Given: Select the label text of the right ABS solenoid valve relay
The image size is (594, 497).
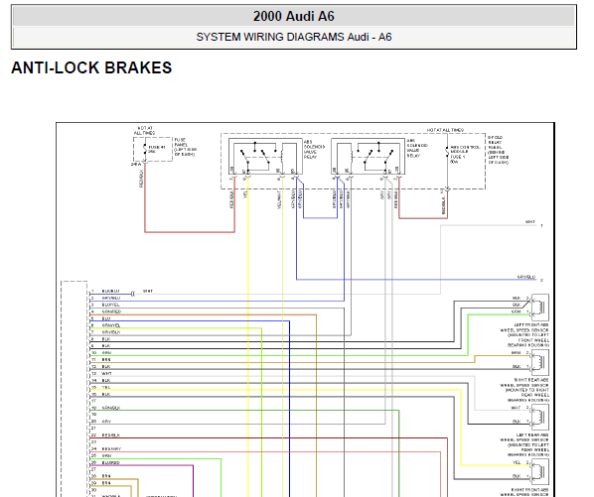Looking at the screenshot, I should click(417, 148).
